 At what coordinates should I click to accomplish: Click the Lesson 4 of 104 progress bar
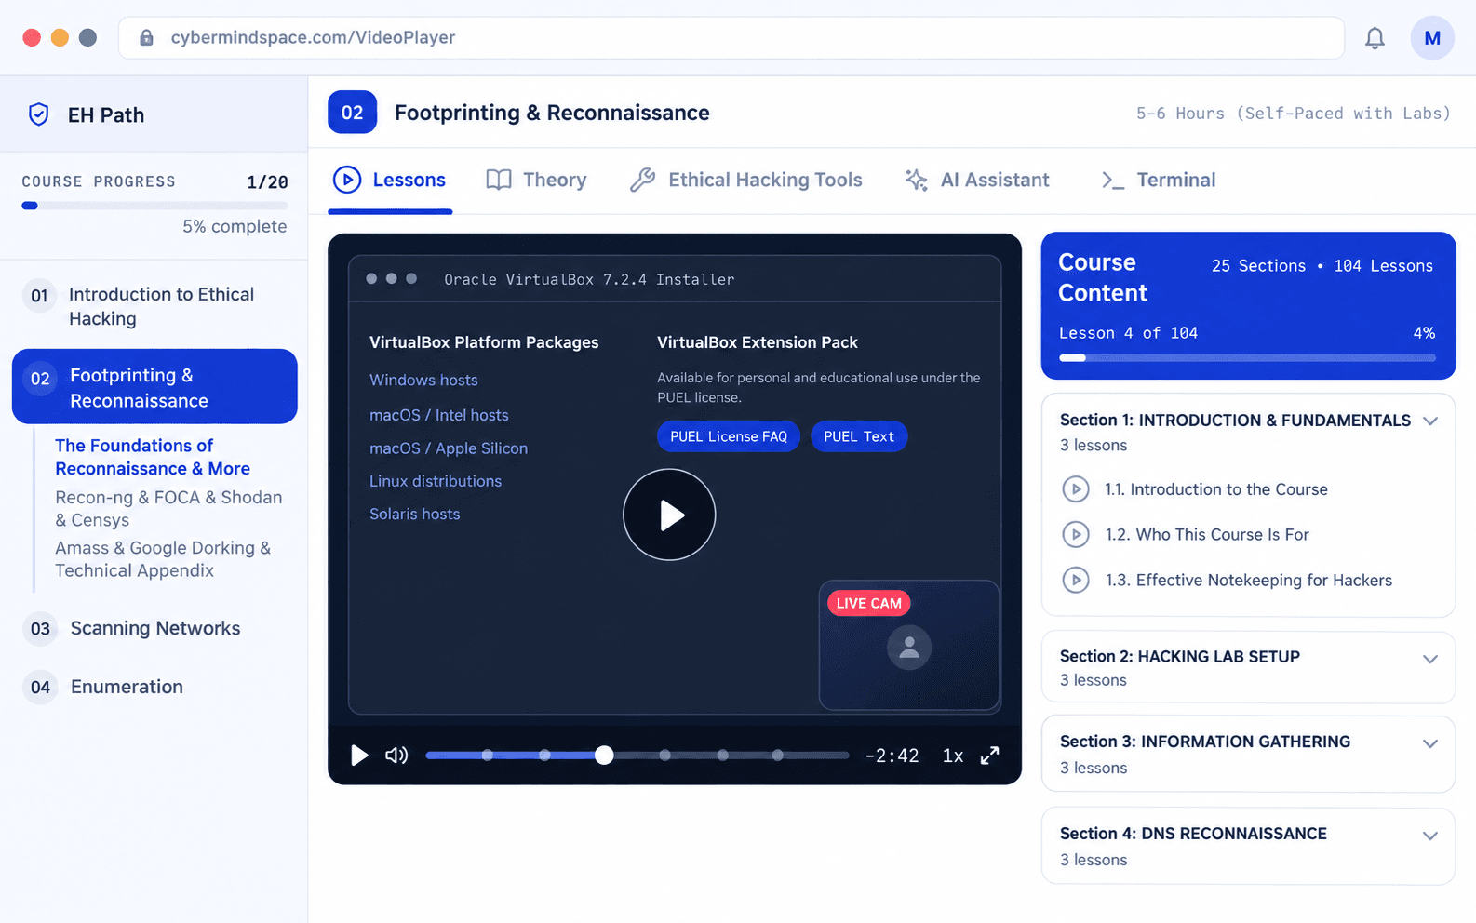pos(1247,358)
